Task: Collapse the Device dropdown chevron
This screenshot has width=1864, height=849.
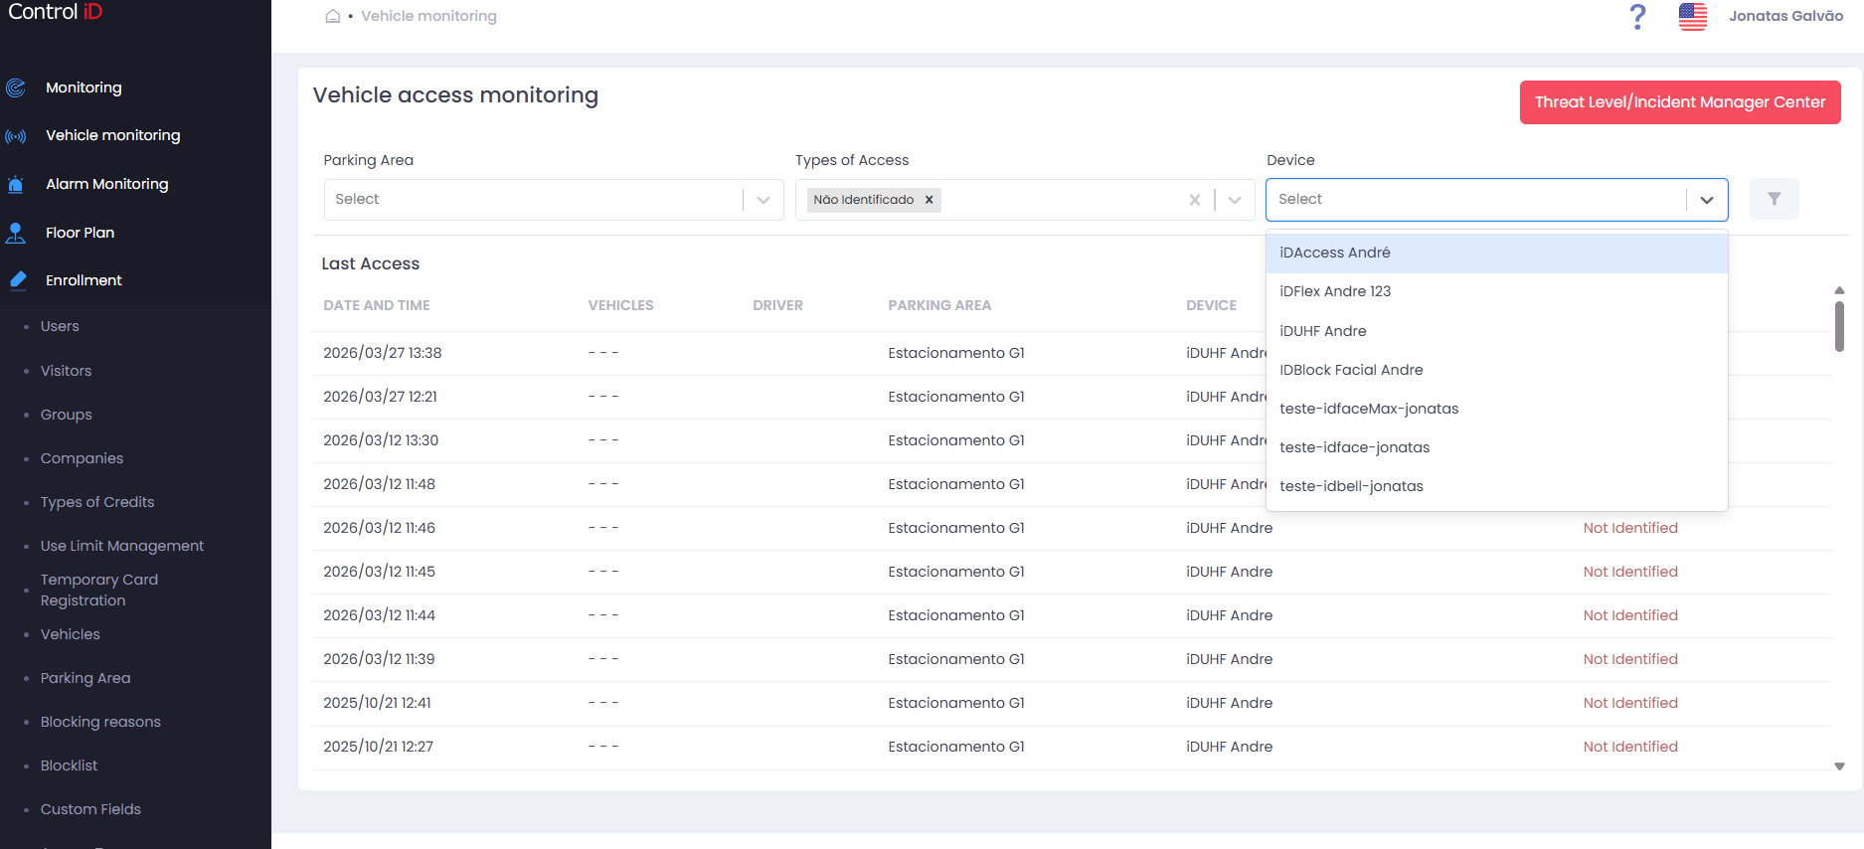Action: click(1707, 200)
